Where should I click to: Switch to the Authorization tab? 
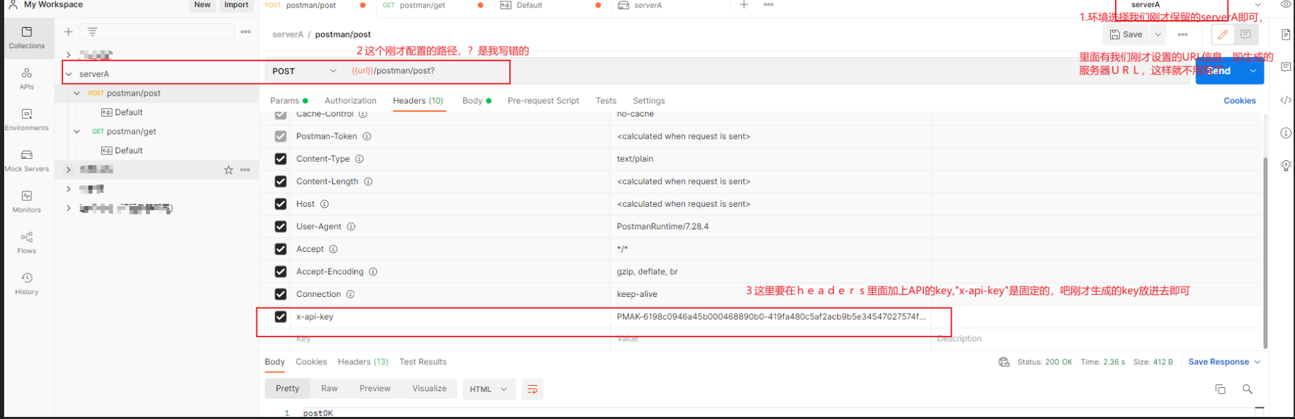click(350, 101)
